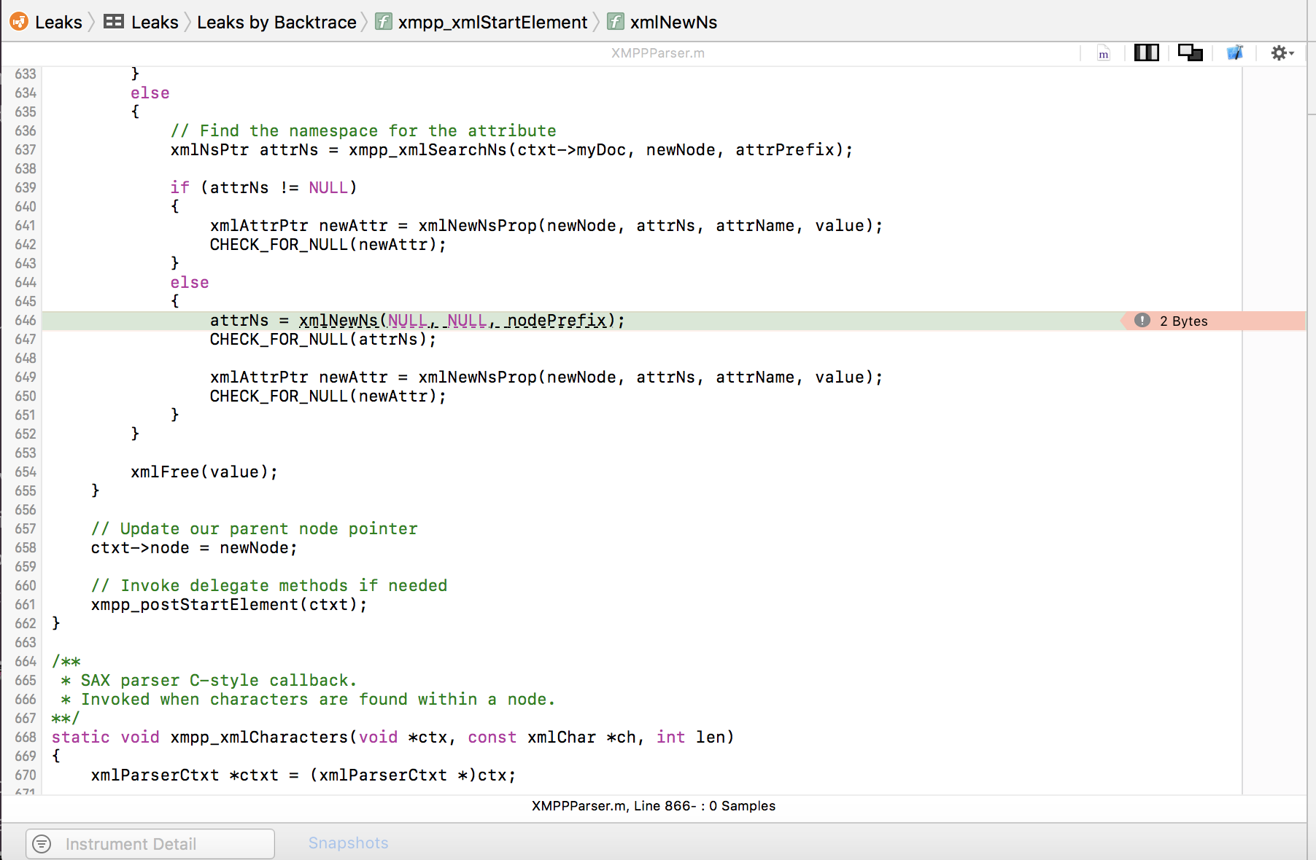The width and height of the screenshot is (1316, 860).
Task: Focus the Instrument Detail filter field
Action: coord(150,844)
